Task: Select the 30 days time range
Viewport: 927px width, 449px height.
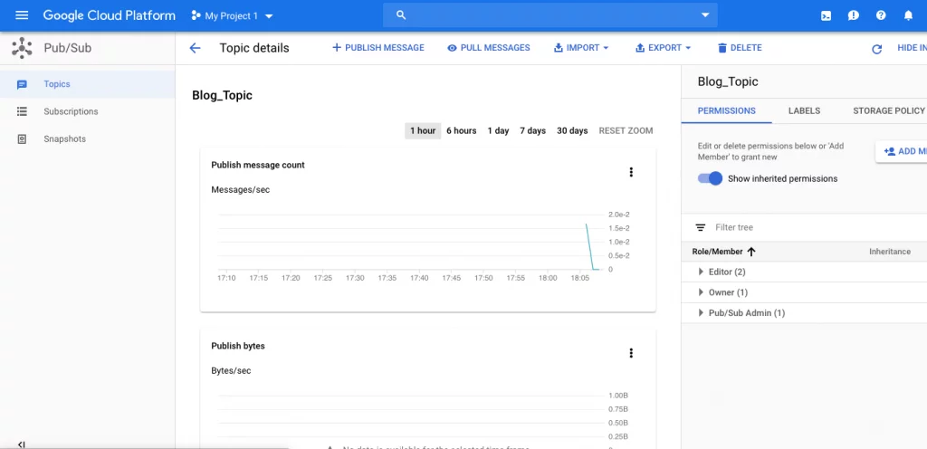Action: (x=572, y=130)
